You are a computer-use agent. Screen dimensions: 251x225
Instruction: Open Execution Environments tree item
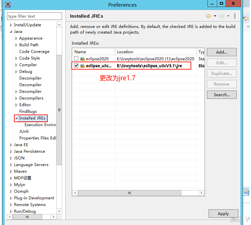pyautogui.click(x=40, y=125)
